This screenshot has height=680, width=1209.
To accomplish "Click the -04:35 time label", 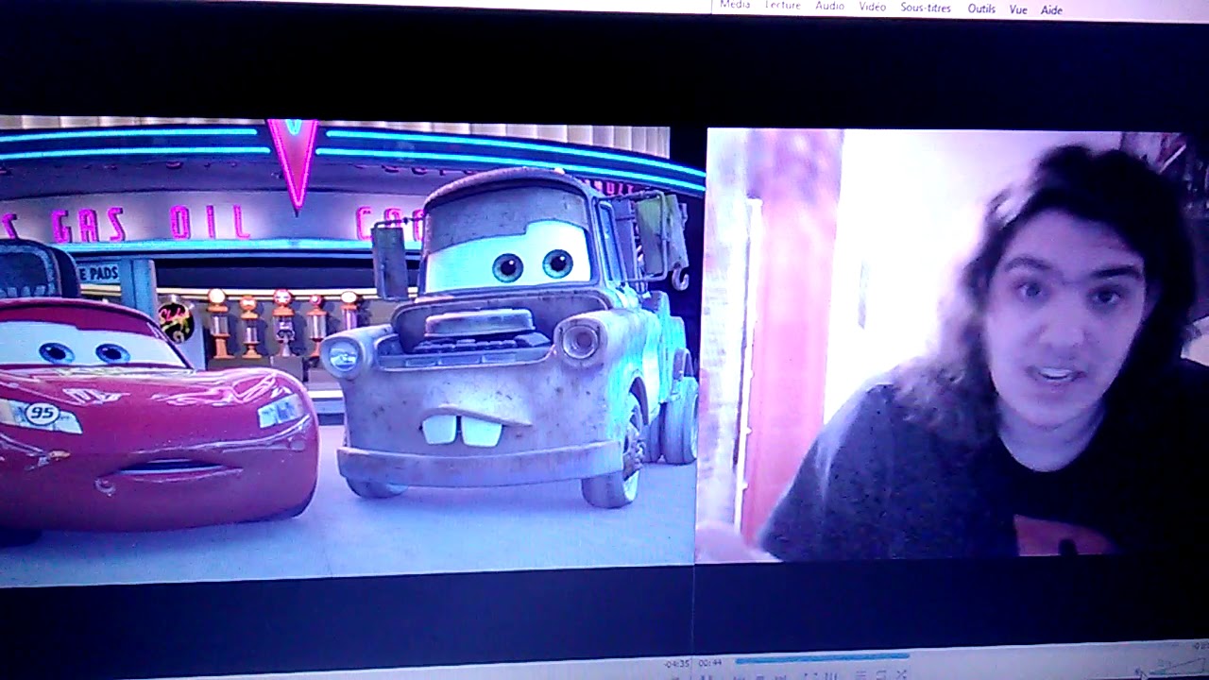I will tap(677, 664).
